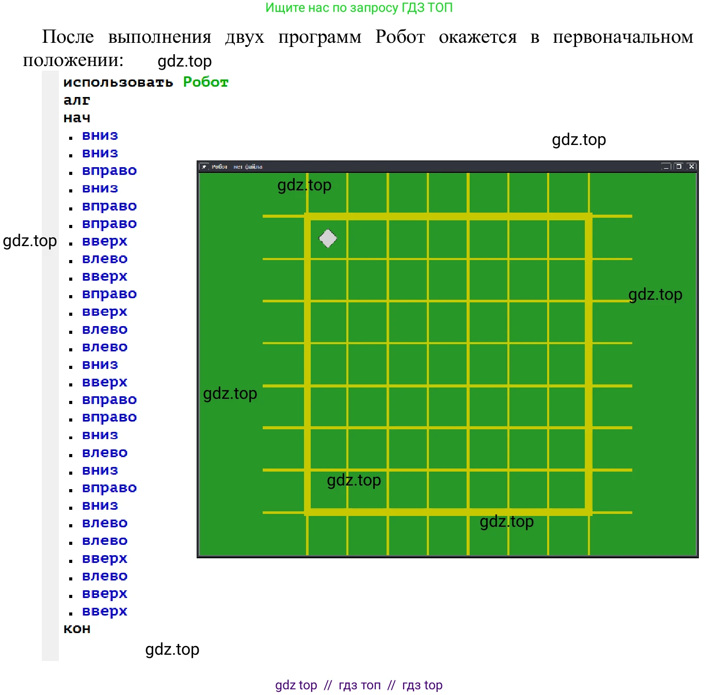Click the нач keyword in the program code
This screenshot has height=695, width=719.
[76, 118]
